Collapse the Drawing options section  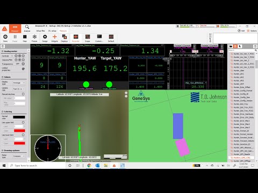click(x=3, y=151)
